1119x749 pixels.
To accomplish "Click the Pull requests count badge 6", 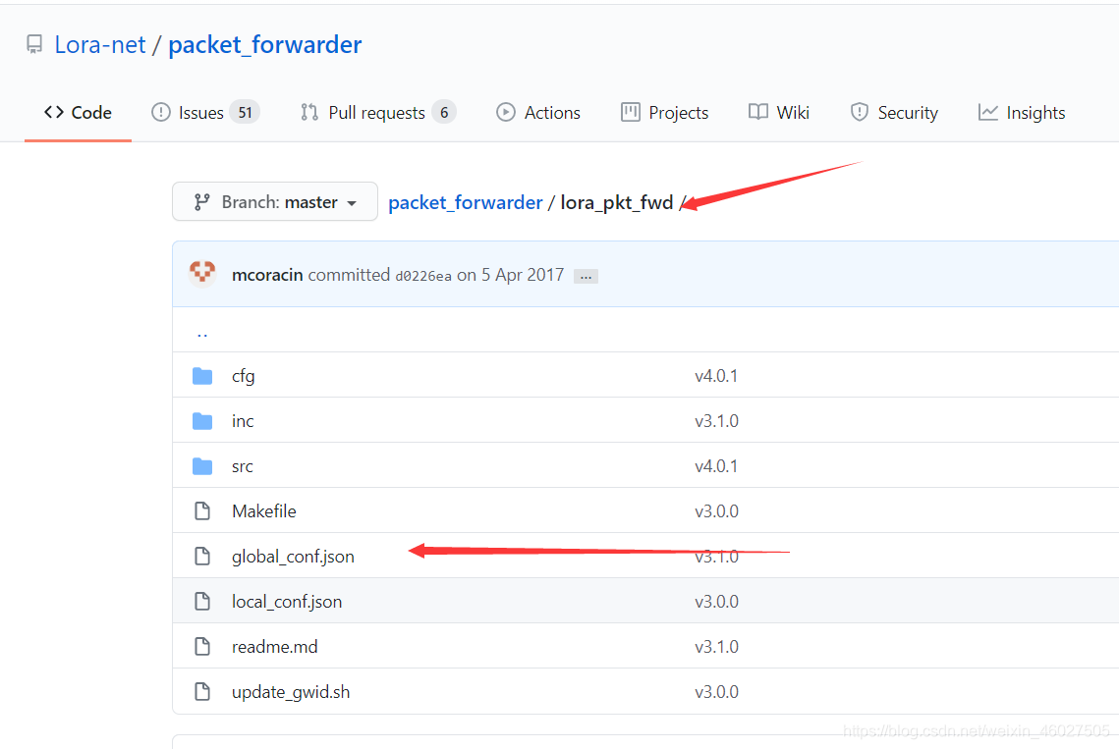I will (444, 112).
